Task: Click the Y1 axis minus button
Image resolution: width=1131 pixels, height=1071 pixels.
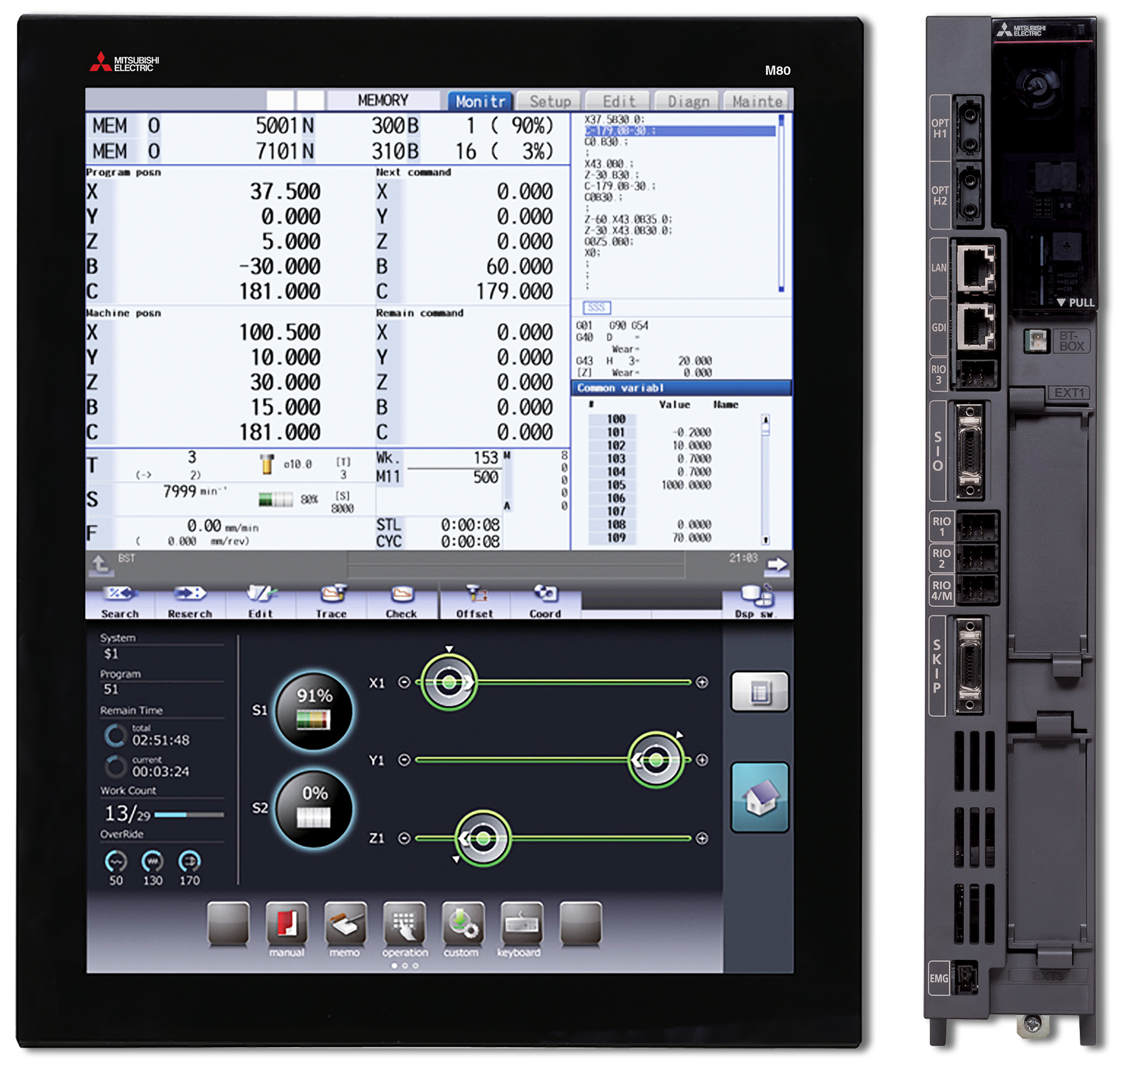Action: tap(404, 760)
